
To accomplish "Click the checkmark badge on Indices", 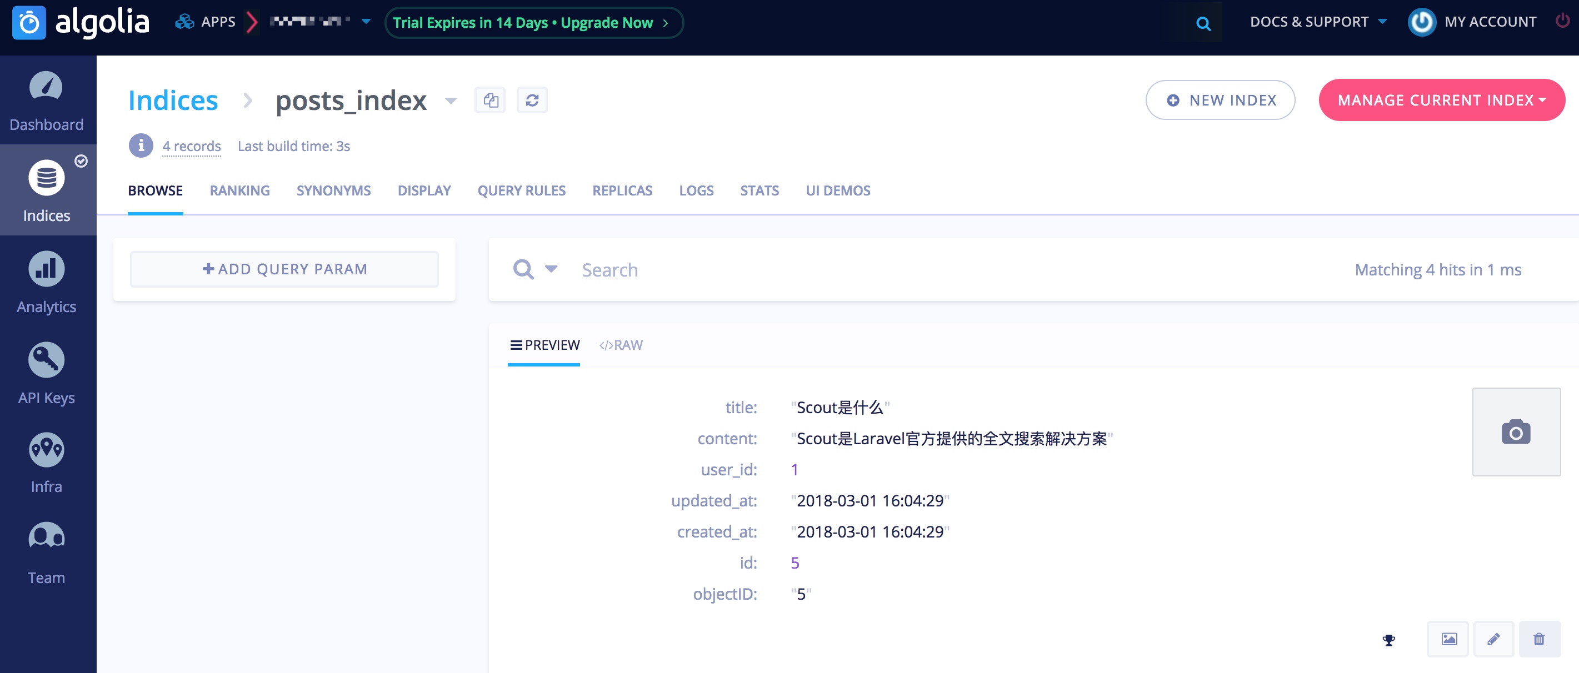I will 81,161.
